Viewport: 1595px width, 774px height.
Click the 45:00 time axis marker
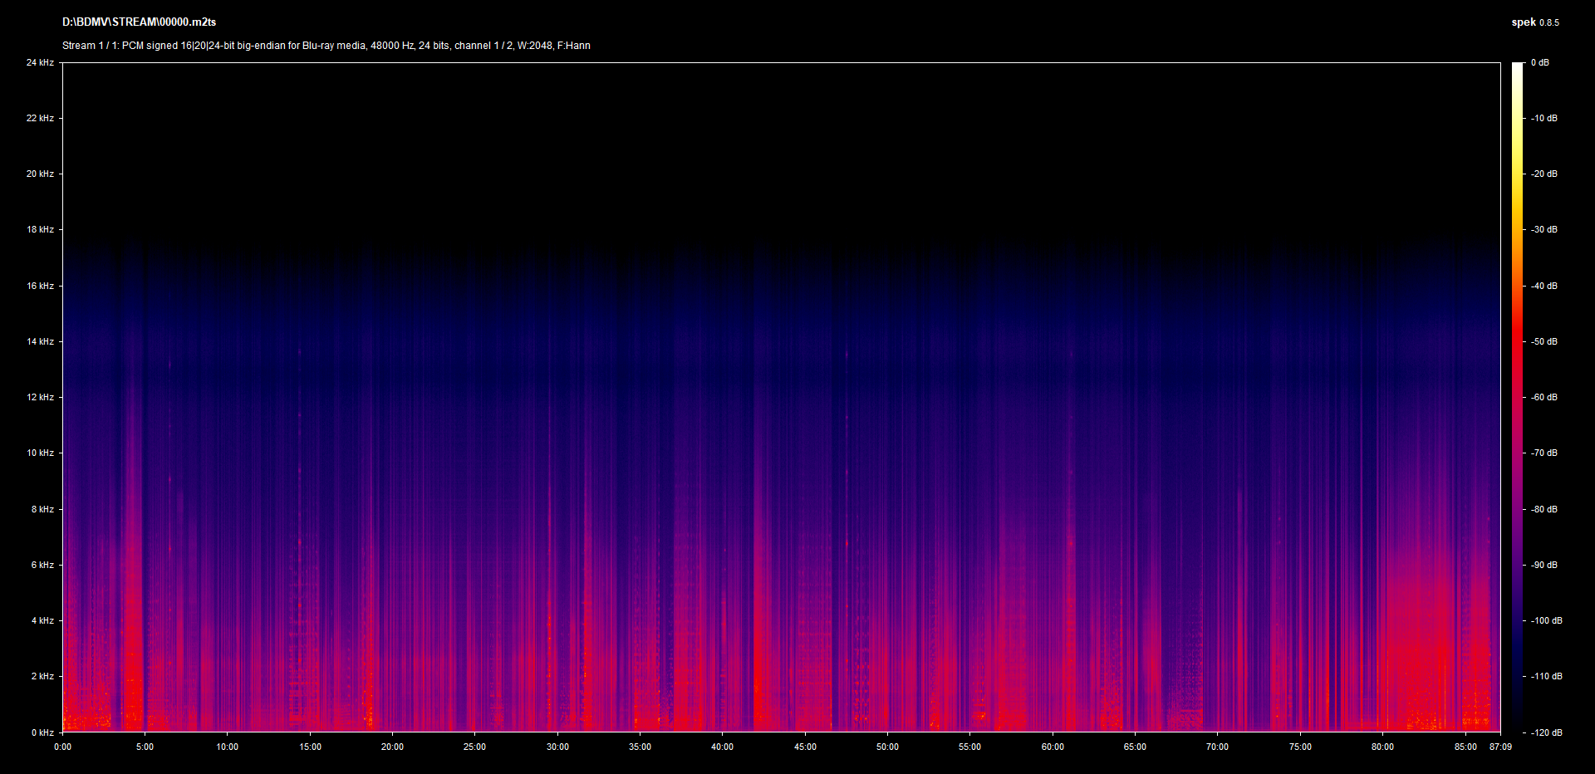click(x=805, y=747)
